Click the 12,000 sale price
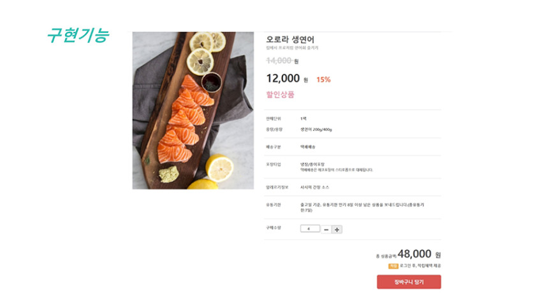542x304 pixels. click(282, 79)
